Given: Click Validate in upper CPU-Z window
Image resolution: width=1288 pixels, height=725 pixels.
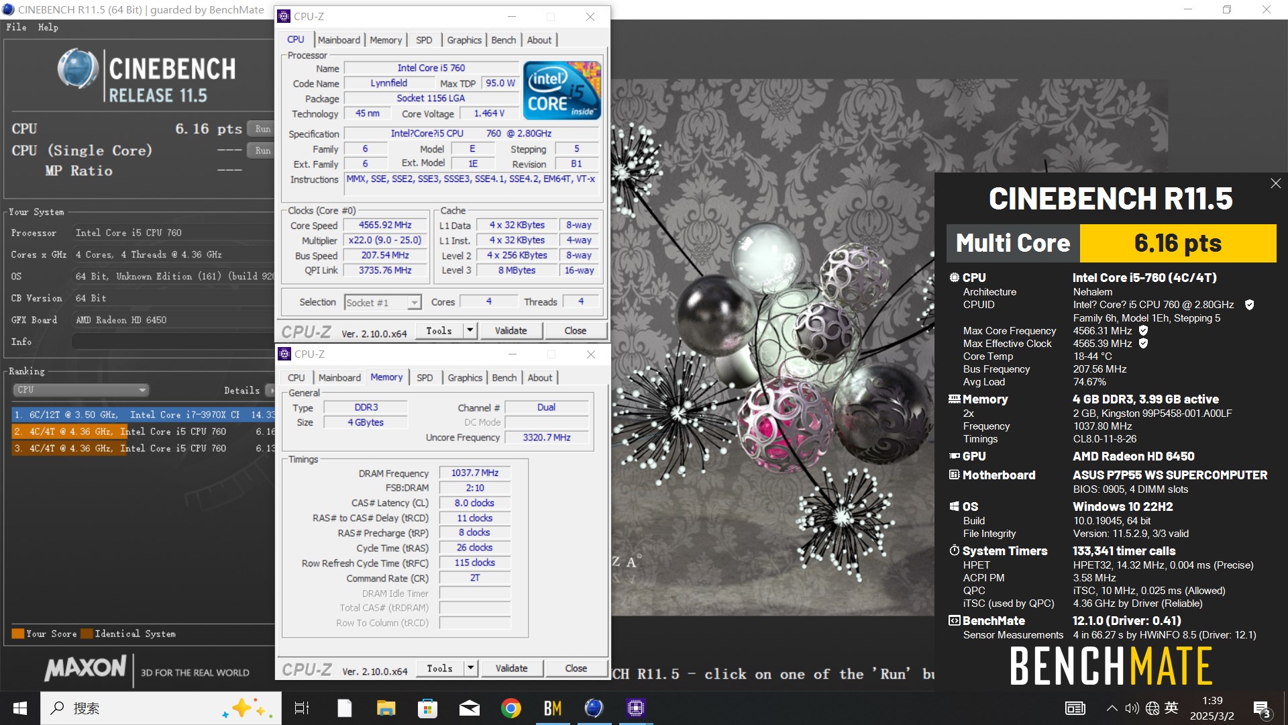Looking at the screenshot, I should [511, 330].
